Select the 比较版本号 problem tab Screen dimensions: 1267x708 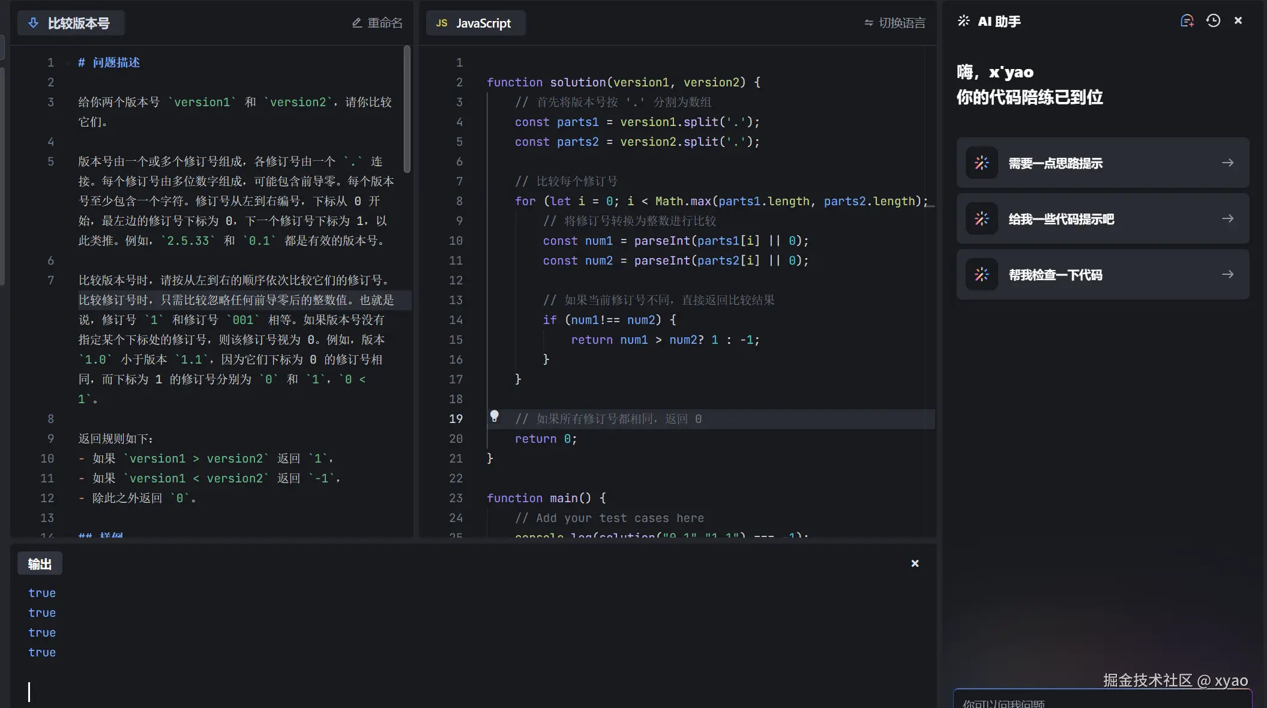click(x=78, y=23)
